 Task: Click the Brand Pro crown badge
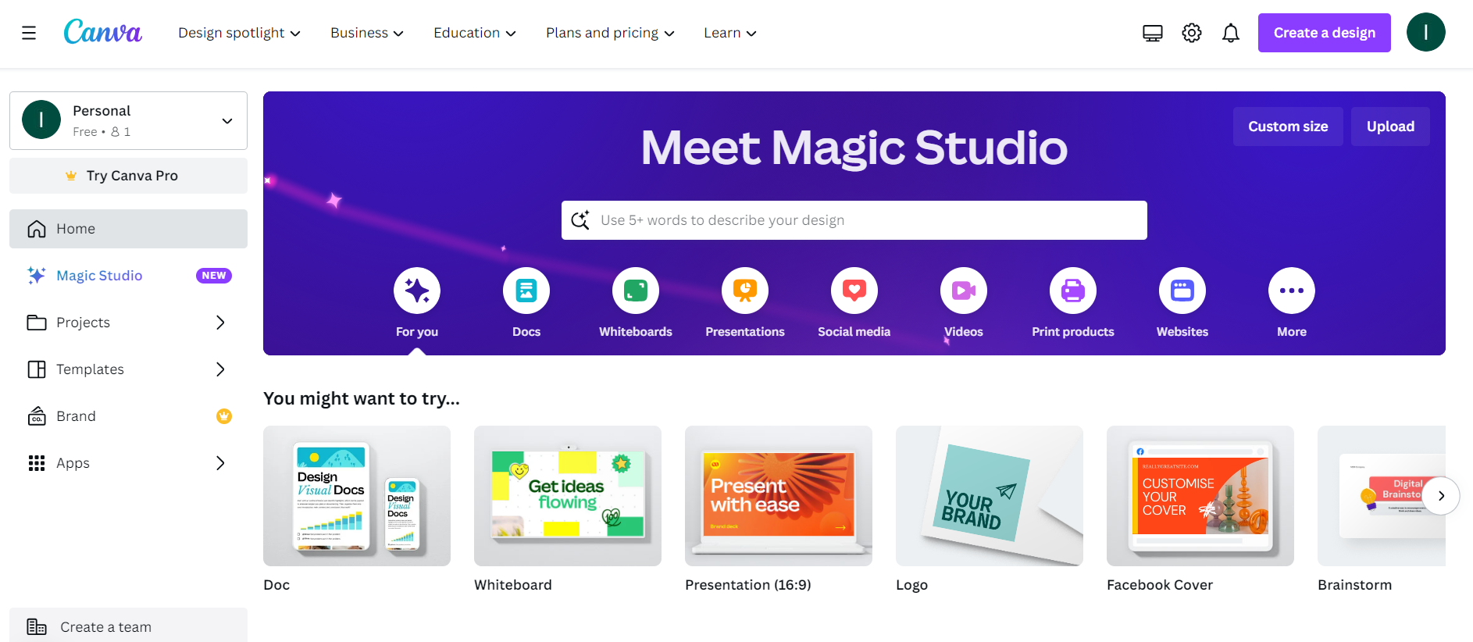click(224, 416)
